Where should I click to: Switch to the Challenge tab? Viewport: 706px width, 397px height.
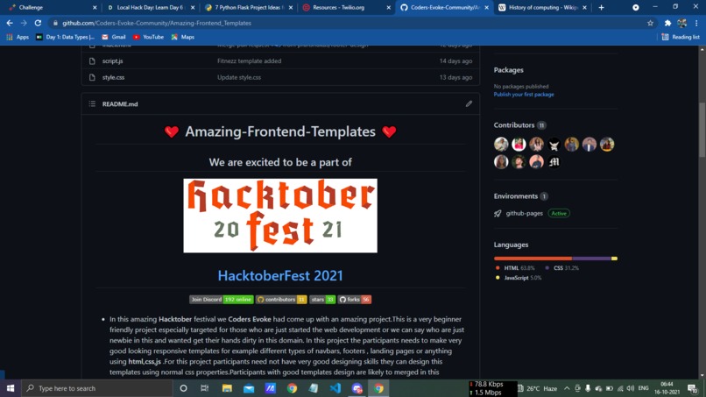pyautogui.click(x=51, y=7)
